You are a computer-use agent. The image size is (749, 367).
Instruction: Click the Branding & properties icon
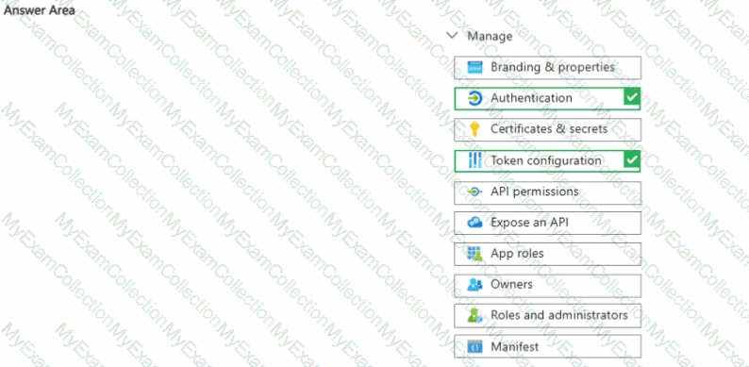474,67
